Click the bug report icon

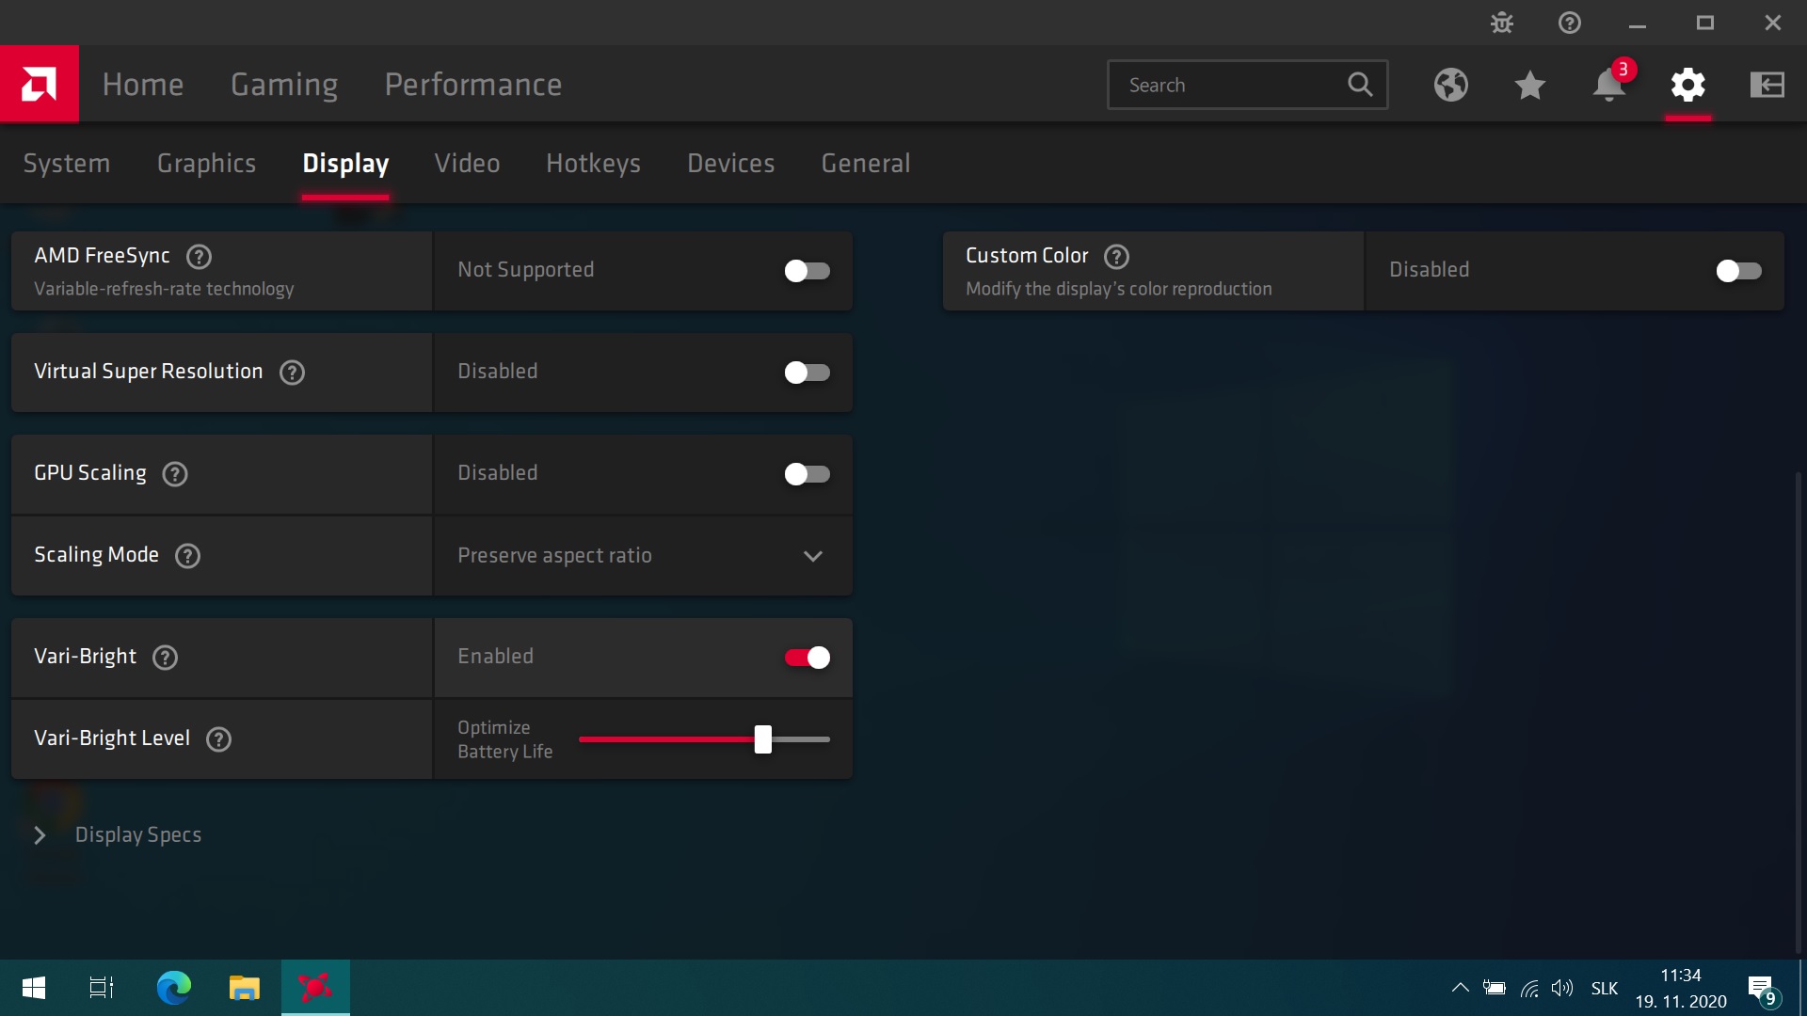click(1502, 23)
